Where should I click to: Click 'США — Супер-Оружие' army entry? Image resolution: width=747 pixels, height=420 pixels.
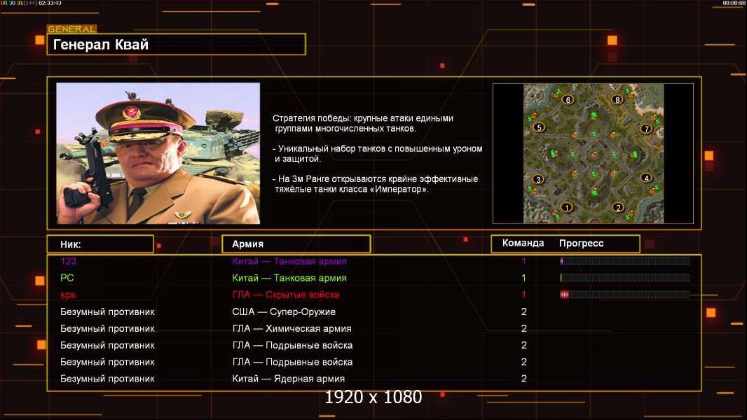coord(284,311)
